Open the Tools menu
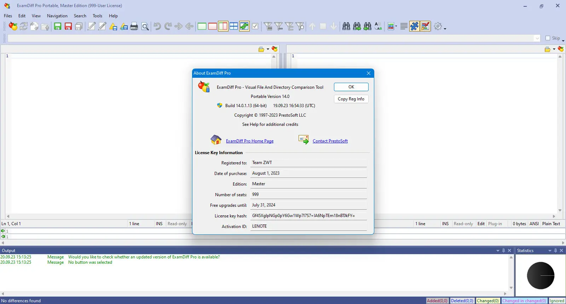Screen dimensions: 566x304 click(x=97, y=16)
